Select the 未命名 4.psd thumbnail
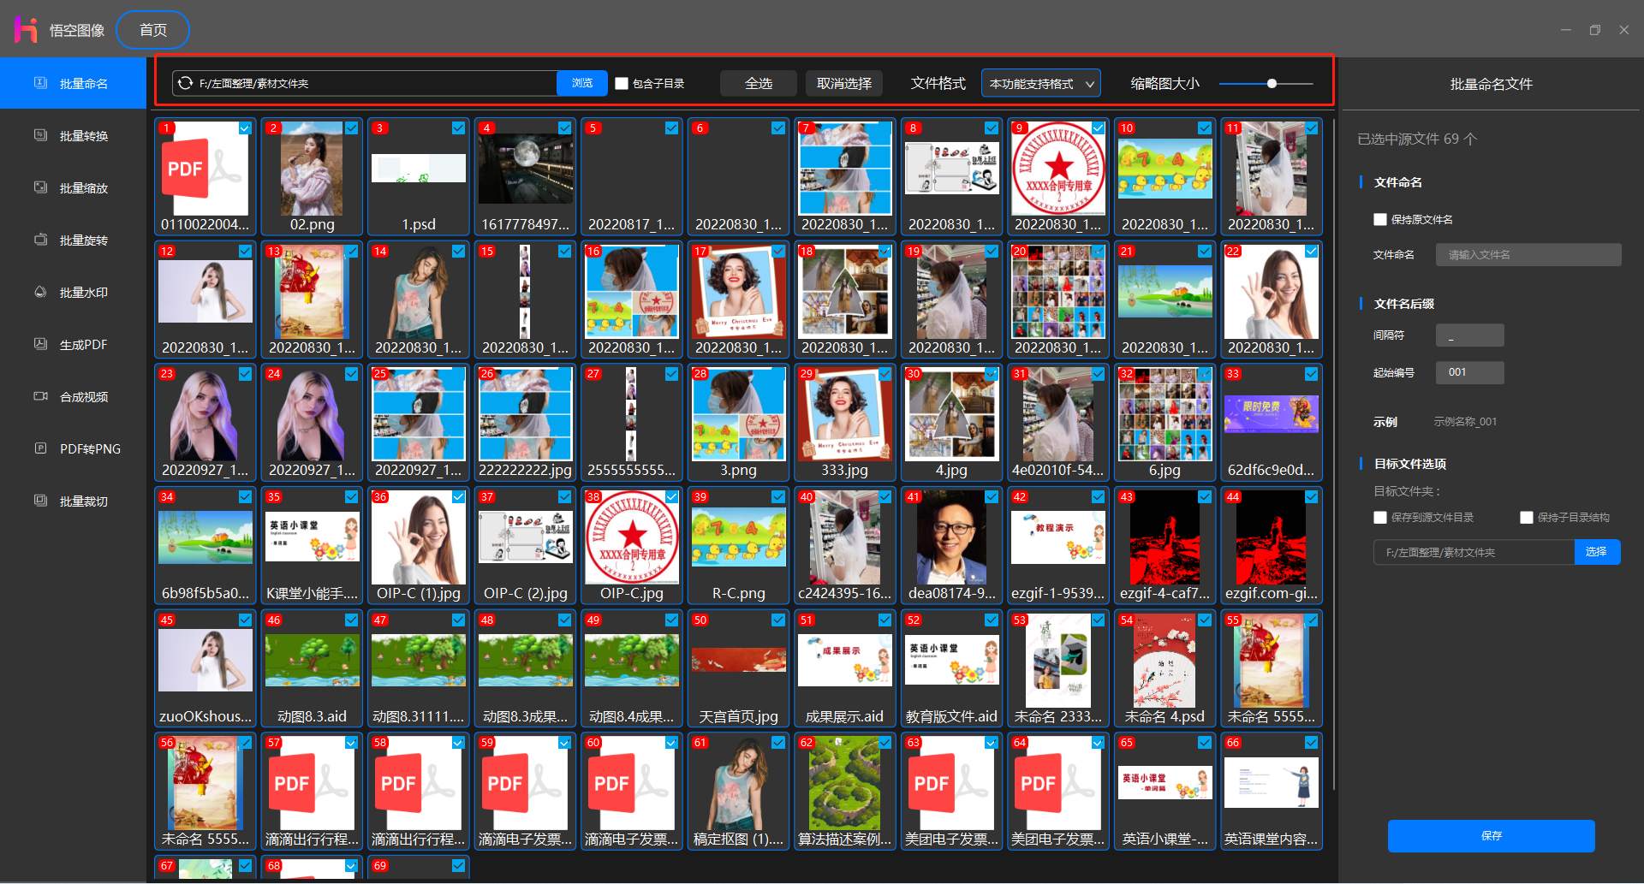Screen dimensions: 1644x884 (1164, 667)
